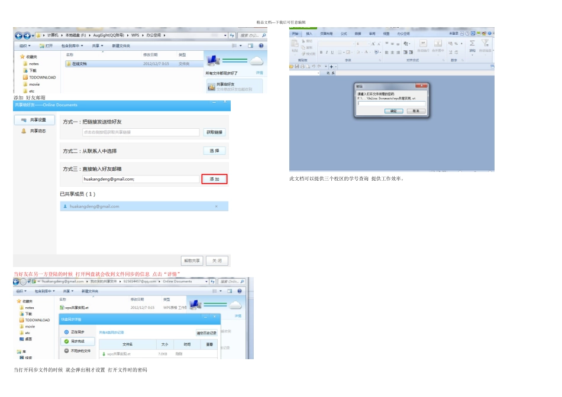
Task: Select 正在同步 in sync details dialog
Action: tap(75, 332)
